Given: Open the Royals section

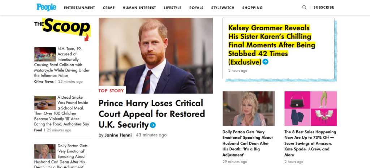Looking at the screenshot, I should coord(196,8).
